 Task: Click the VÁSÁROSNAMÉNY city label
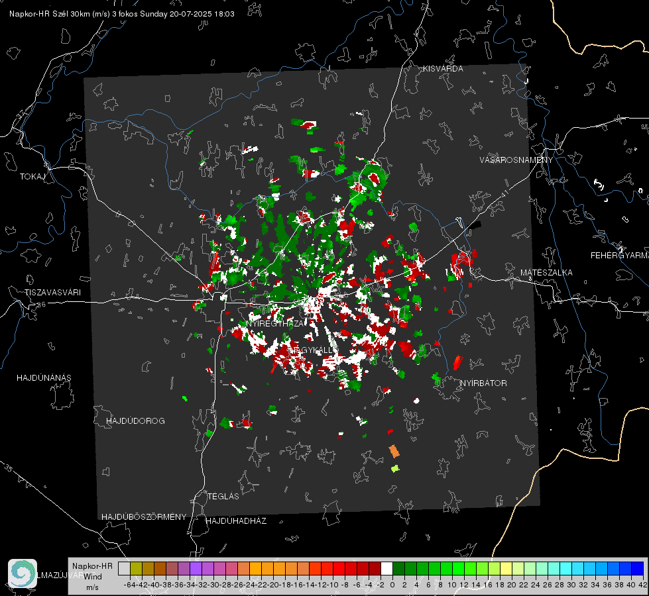tap(516, 160)
